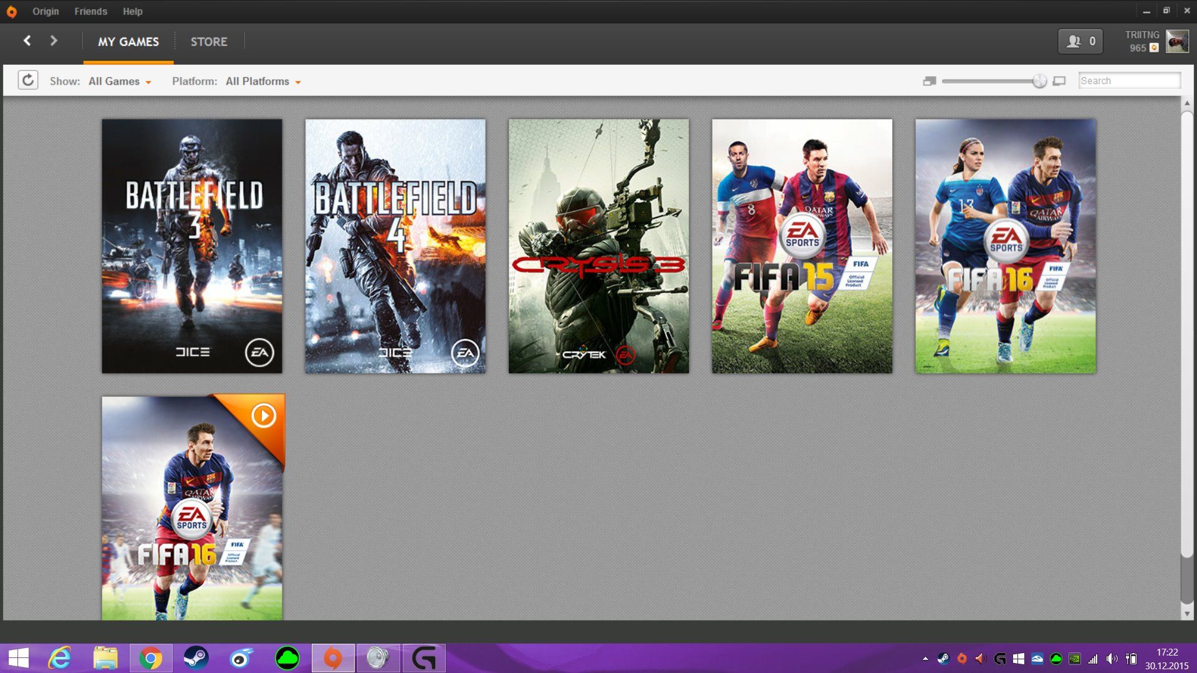The width and height of the screenshot is (1197, 673).
Task: Click the play icon on FIFA 16 demo
Action: coord(264,416)
